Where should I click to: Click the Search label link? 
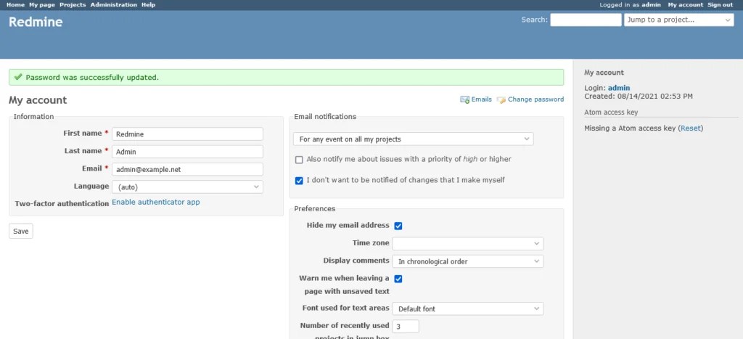(x=533, y=20)
